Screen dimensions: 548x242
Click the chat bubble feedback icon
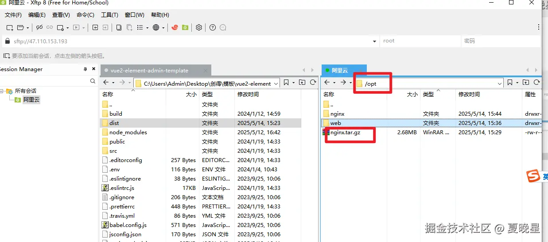pos(223,27)
